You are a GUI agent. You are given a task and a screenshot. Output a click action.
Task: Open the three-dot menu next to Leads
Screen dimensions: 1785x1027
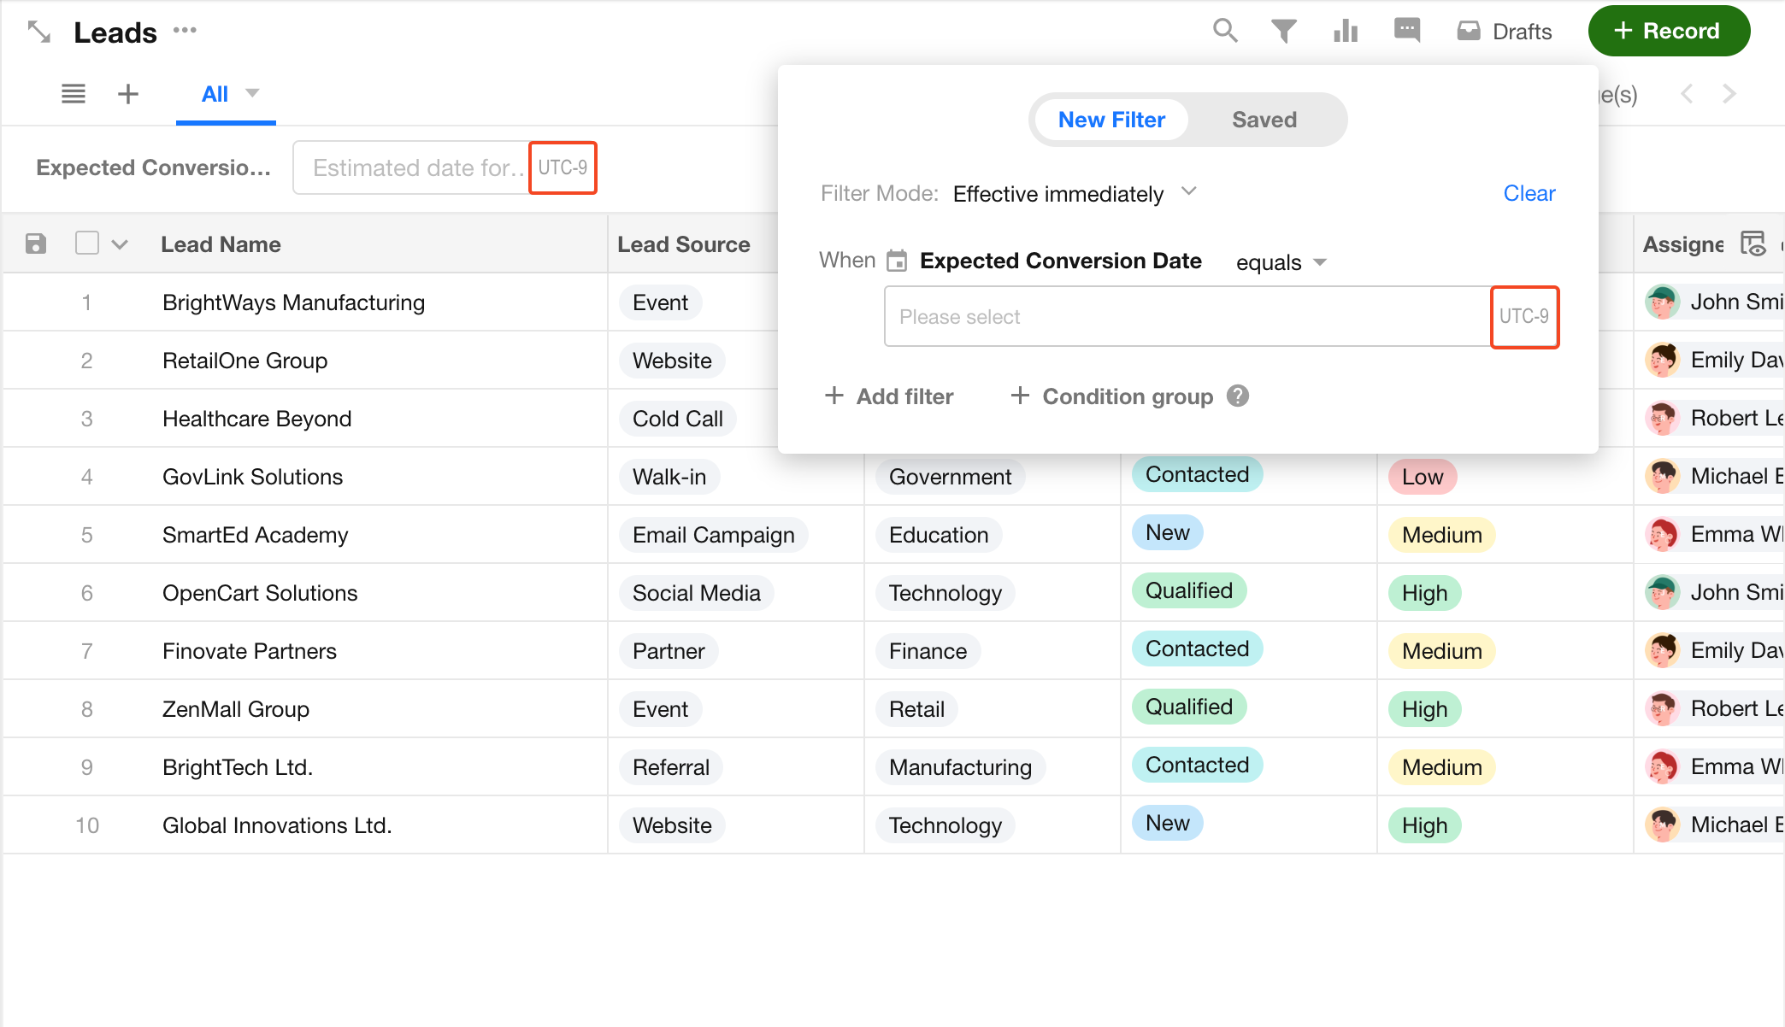click(185, 31)
